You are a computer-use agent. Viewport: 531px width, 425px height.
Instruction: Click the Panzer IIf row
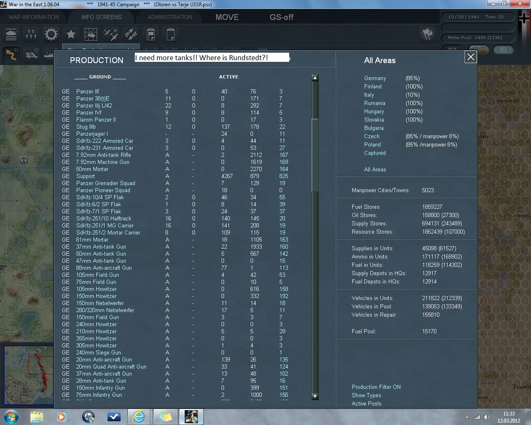(x=173, y=91)
